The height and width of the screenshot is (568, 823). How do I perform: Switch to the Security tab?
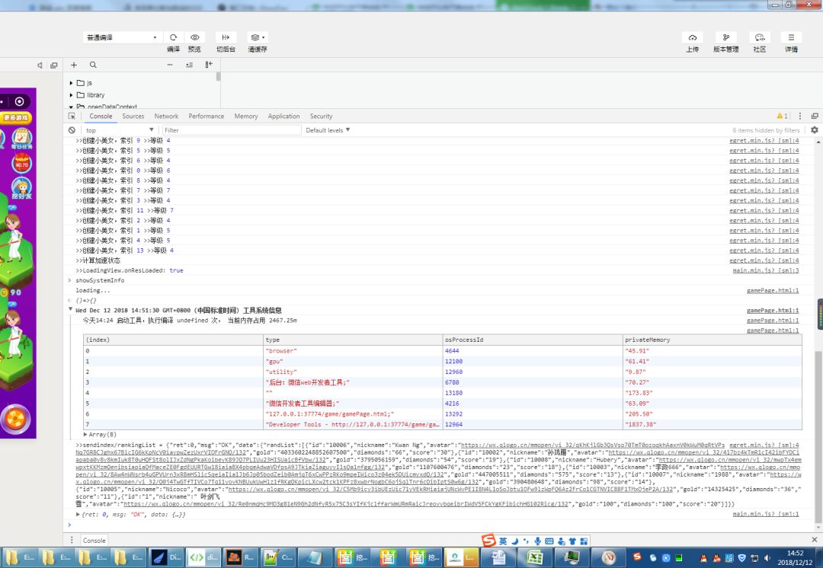322,116
